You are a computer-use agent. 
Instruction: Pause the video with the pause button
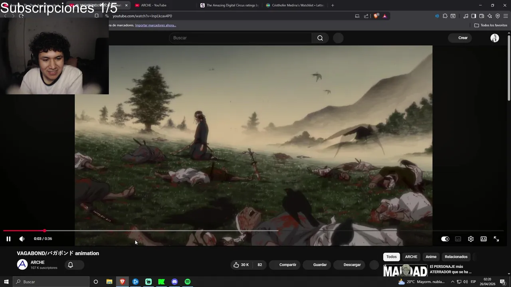point(8,239)
